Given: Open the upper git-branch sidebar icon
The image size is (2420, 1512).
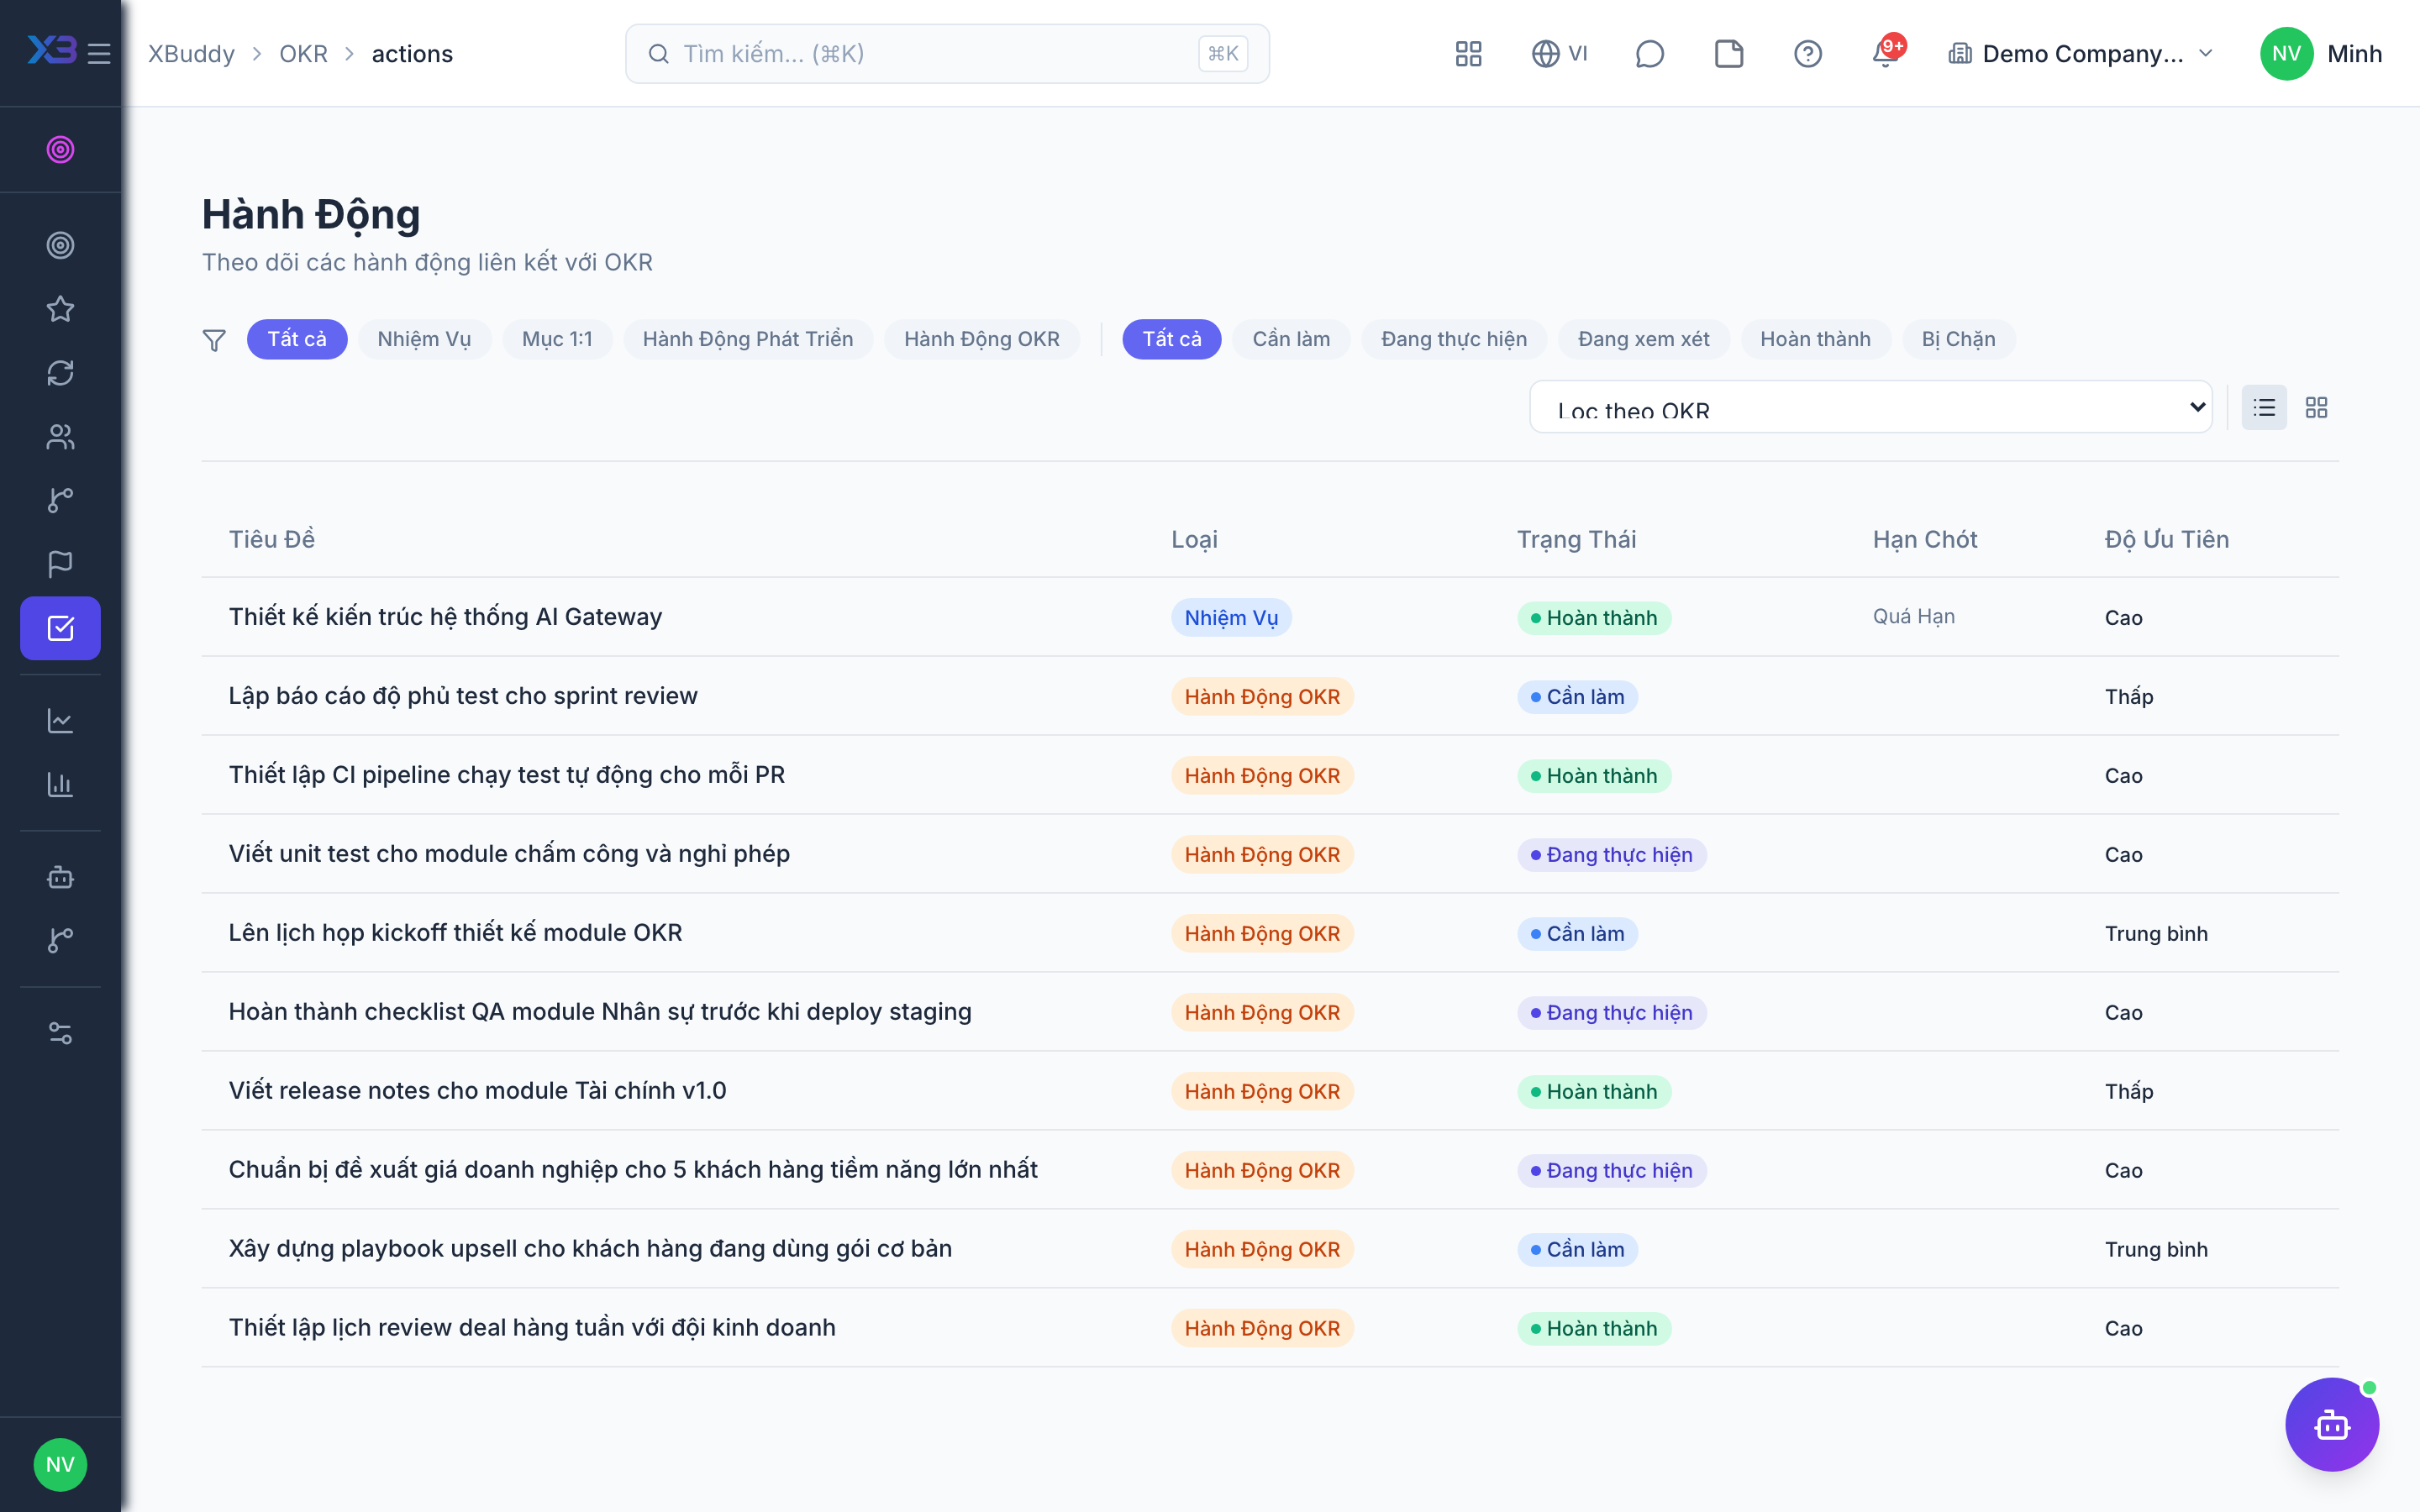Looking at the screenshot, I should 60,500.
